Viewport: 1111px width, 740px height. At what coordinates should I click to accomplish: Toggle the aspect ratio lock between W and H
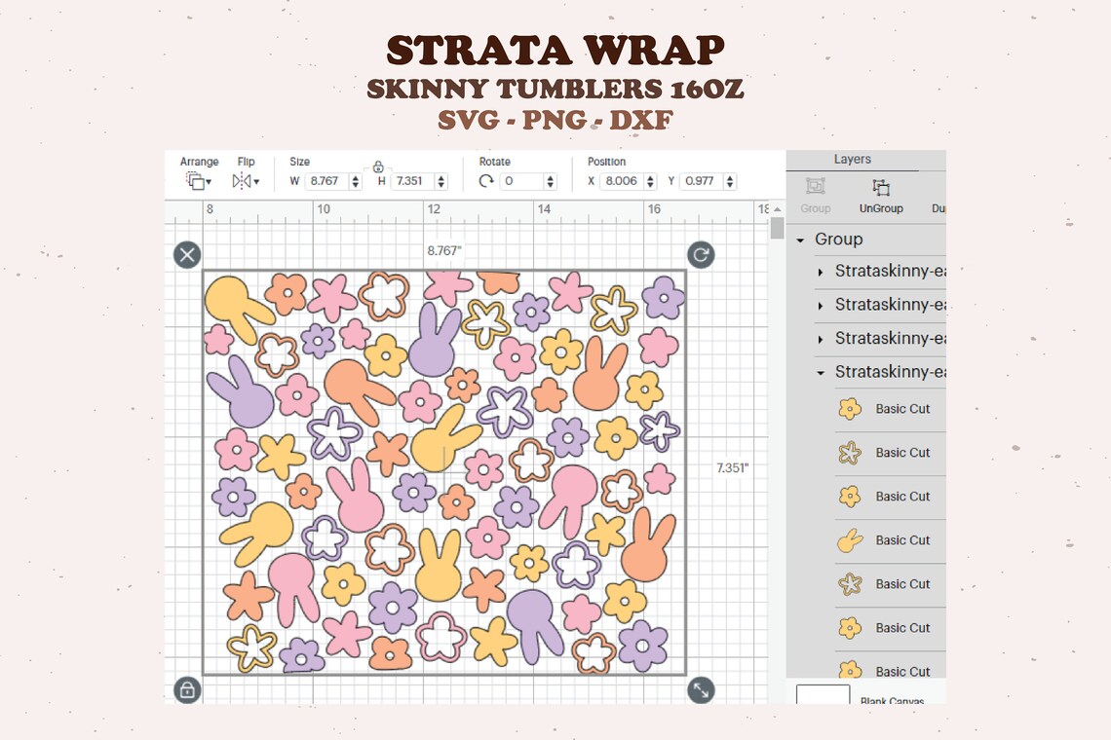coord(378,167)
